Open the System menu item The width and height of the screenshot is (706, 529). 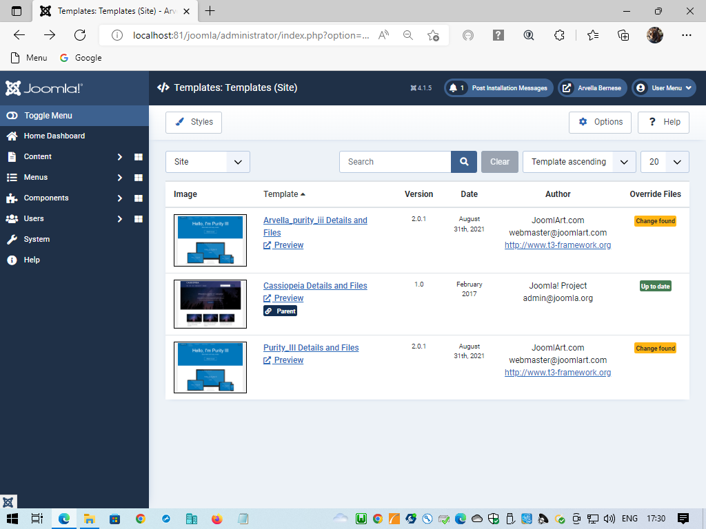tap(37, 240)
